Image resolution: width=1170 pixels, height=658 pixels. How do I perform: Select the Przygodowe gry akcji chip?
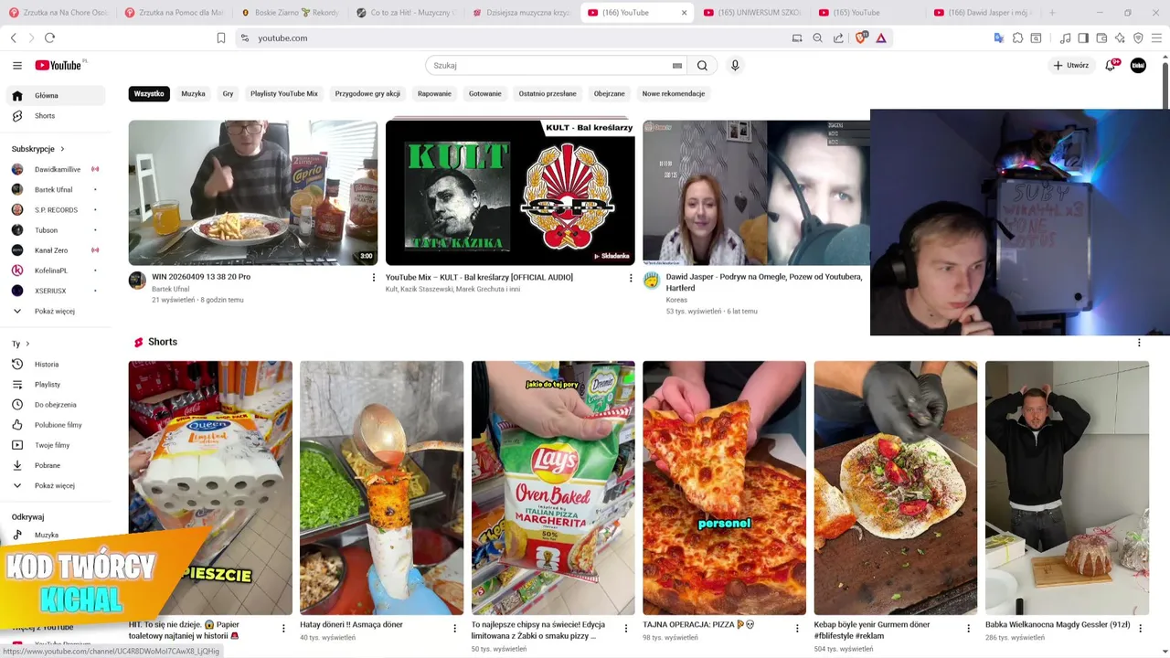click(x=367, y=93)
